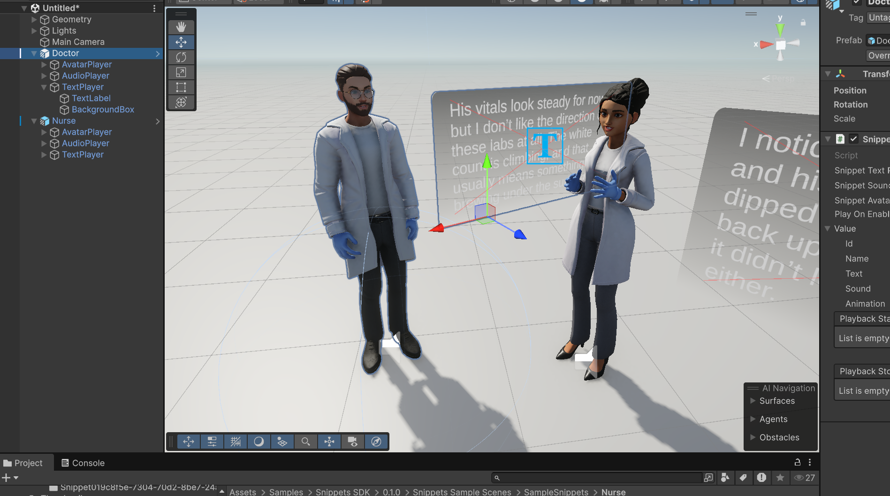Collapse the Untitled scene in hierarchy
The image size is (890, 496).
pyautogui.click(x=24, y=8)
